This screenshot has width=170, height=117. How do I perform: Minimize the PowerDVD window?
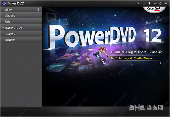(x=155, y=3)
